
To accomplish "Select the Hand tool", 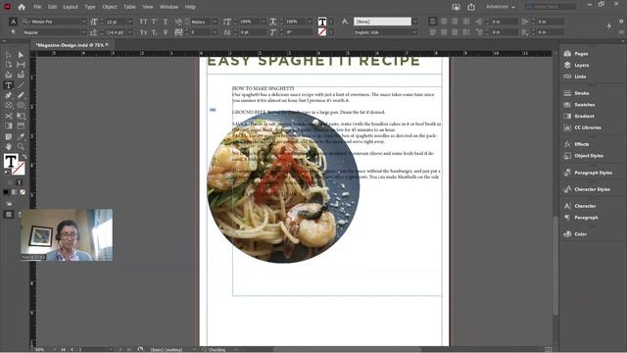I will [9, 147].
